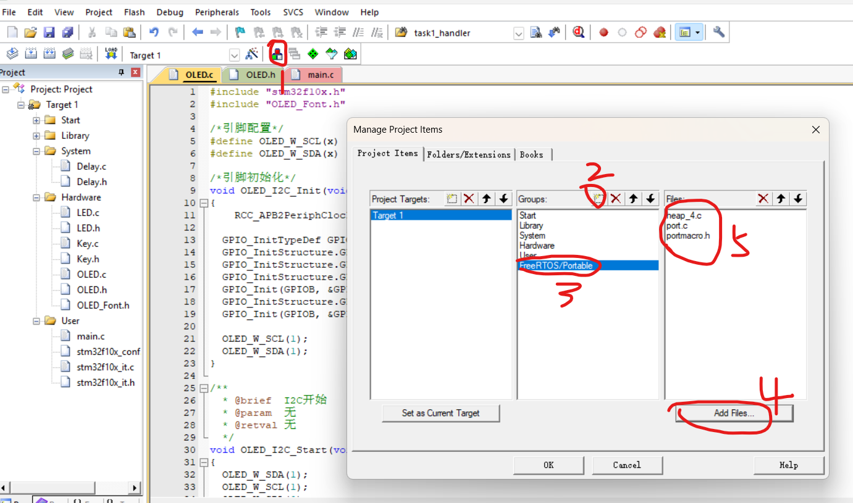The image size is (853, 503).
Task: Expand the Start folder in the project tree
Action: tap(37, 120)
